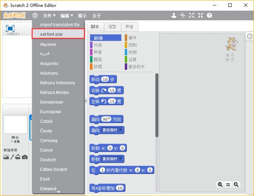Click seconds field in glide block
The height and width of the screenshot is (196, 254).
(102, 170)
